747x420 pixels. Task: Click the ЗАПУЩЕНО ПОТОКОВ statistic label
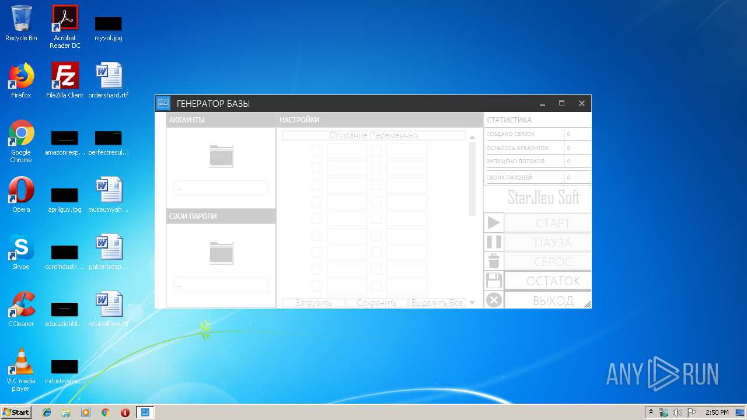pyautogui.click(x=515, y=162)
